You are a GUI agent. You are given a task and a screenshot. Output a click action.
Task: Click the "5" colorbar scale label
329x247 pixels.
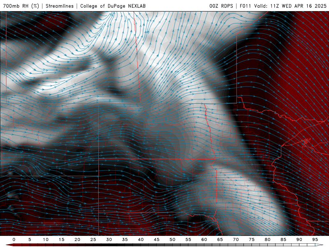(x=30, y=240)
